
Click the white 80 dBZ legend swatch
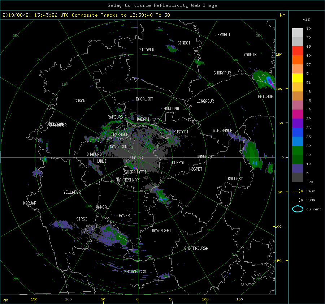298,33
